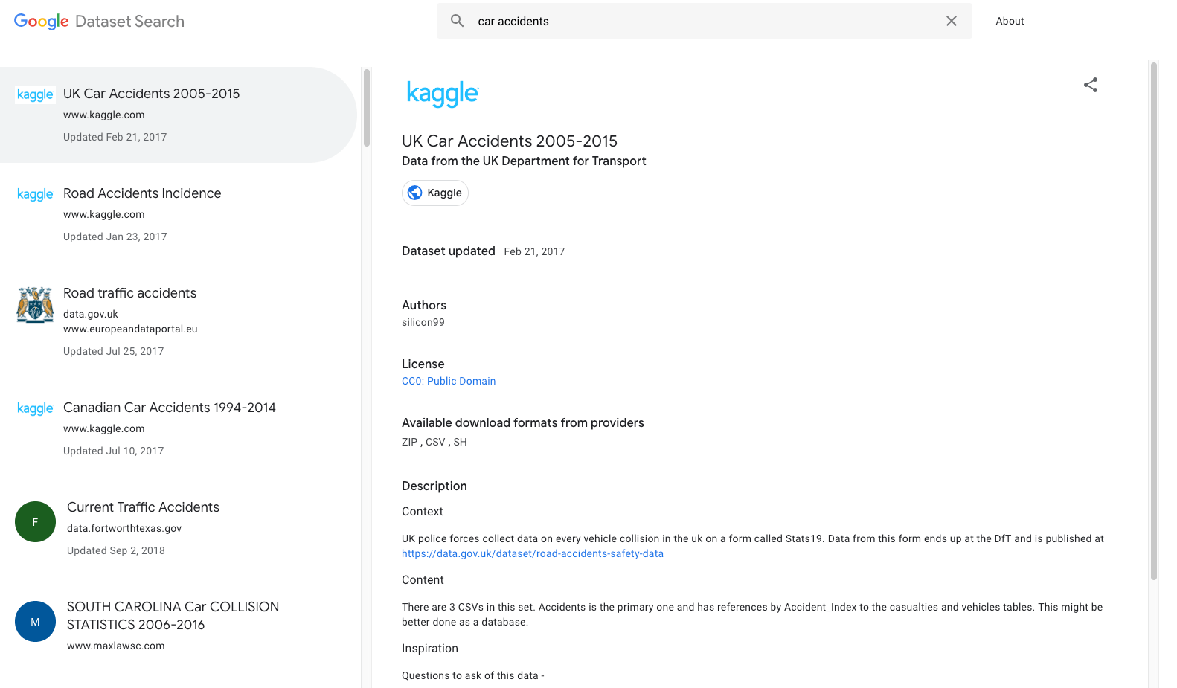The width and height of the screenshot is (1177, 688).
Task: Click the Google logo
Action: click(41, 21)
